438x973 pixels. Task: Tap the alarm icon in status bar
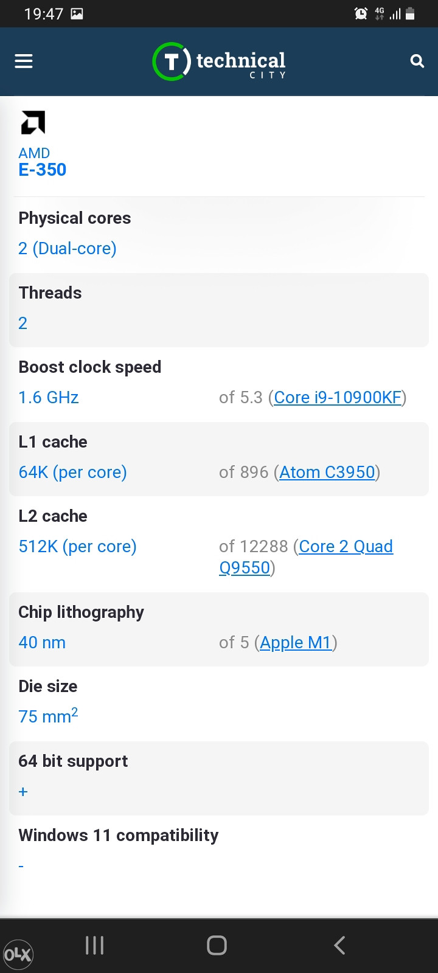[x=361, y=13]
